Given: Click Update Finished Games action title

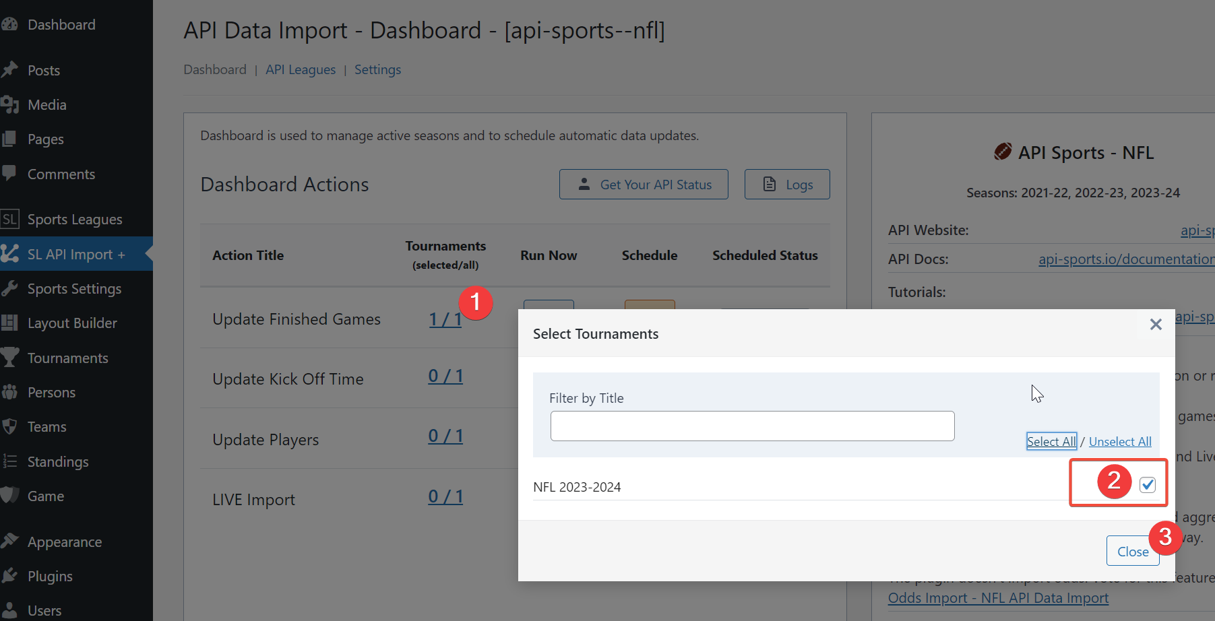Looking at the screenshot, I should pyautogui.click(x=297, y=319).
